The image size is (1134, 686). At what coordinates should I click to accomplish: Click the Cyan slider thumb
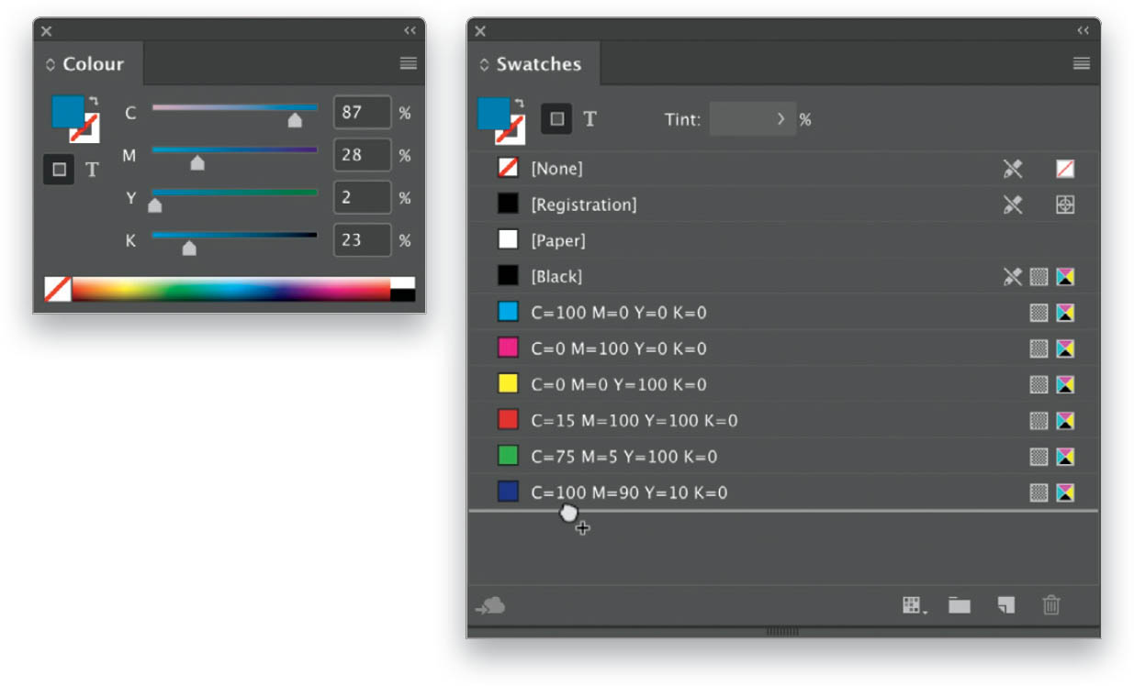(x=295, y=120)
